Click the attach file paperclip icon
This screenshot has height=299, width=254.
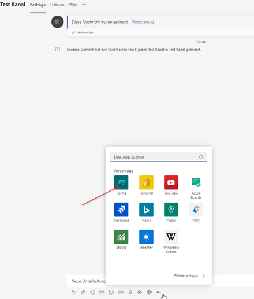pos(83,292)
